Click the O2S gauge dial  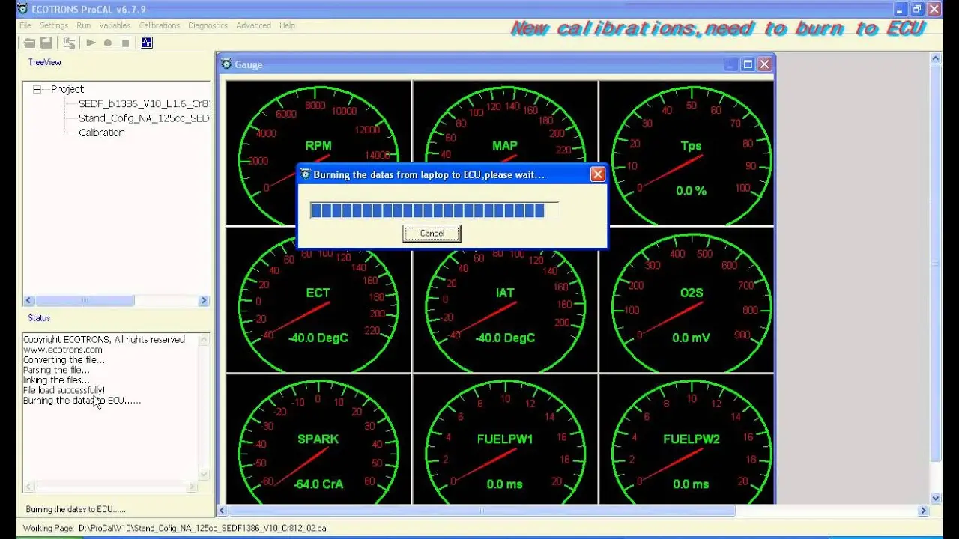[x=692, y=299]
